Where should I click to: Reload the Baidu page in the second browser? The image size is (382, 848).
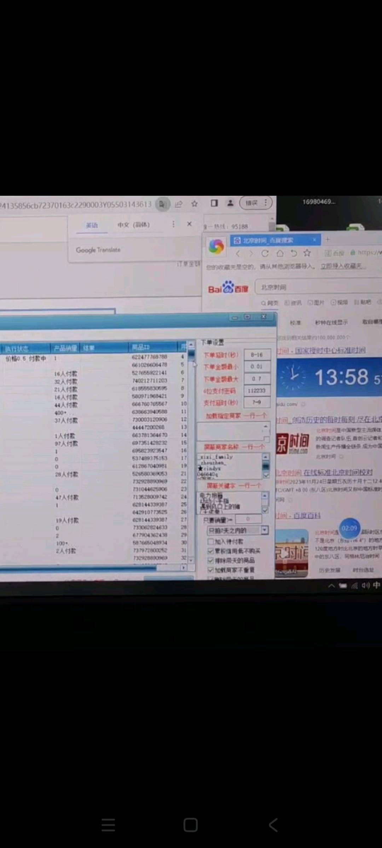pyautogui.click(x=265, y=253)
